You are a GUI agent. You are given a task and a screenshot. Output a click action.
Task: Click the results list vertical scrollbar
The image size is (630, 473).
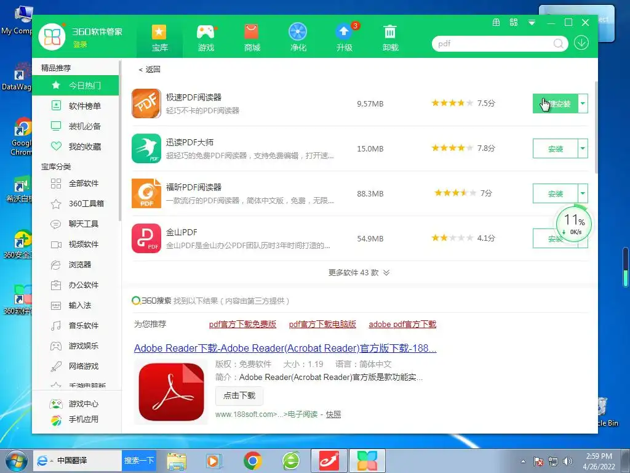pos(596,127)
